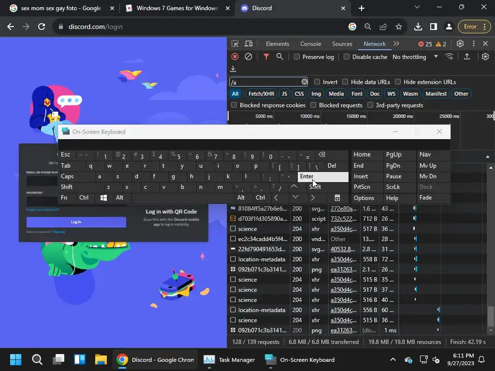Toggle Chrome side panel icon
Image resolution: width=495 pixels, height=371 pixels.
pyautogui.click(x=434, y=27)
